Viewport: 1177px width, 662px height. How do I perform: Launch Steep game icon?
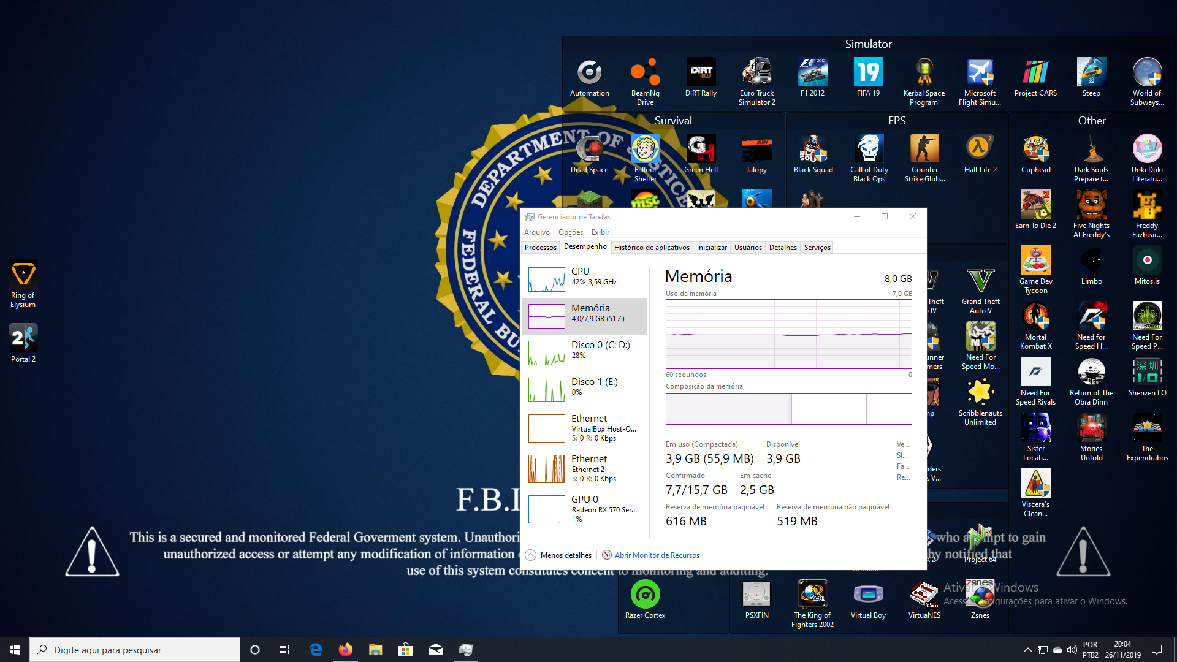[x=1091, y=78]
